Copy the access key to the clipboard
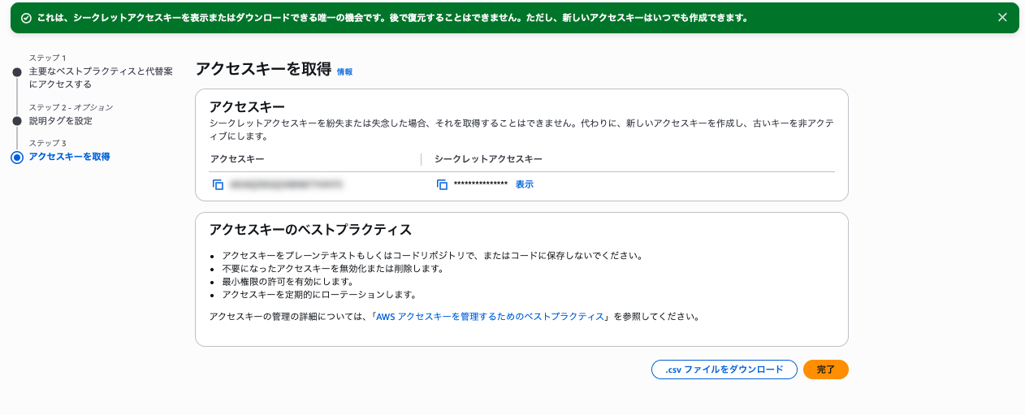 (218, 184)
